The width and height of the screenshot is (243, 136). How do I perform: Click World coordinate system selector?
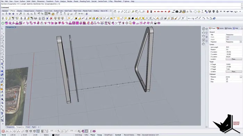point(4,135)
